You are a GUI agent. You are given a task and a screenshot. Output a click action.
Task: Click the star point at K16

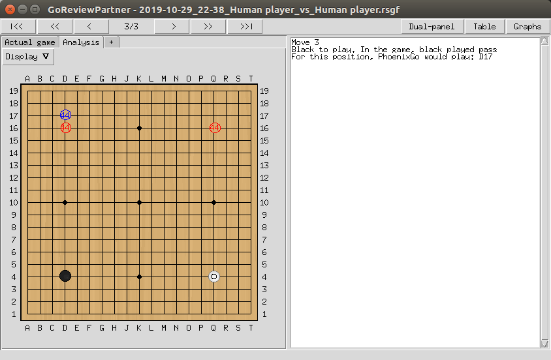click(140, 128)
